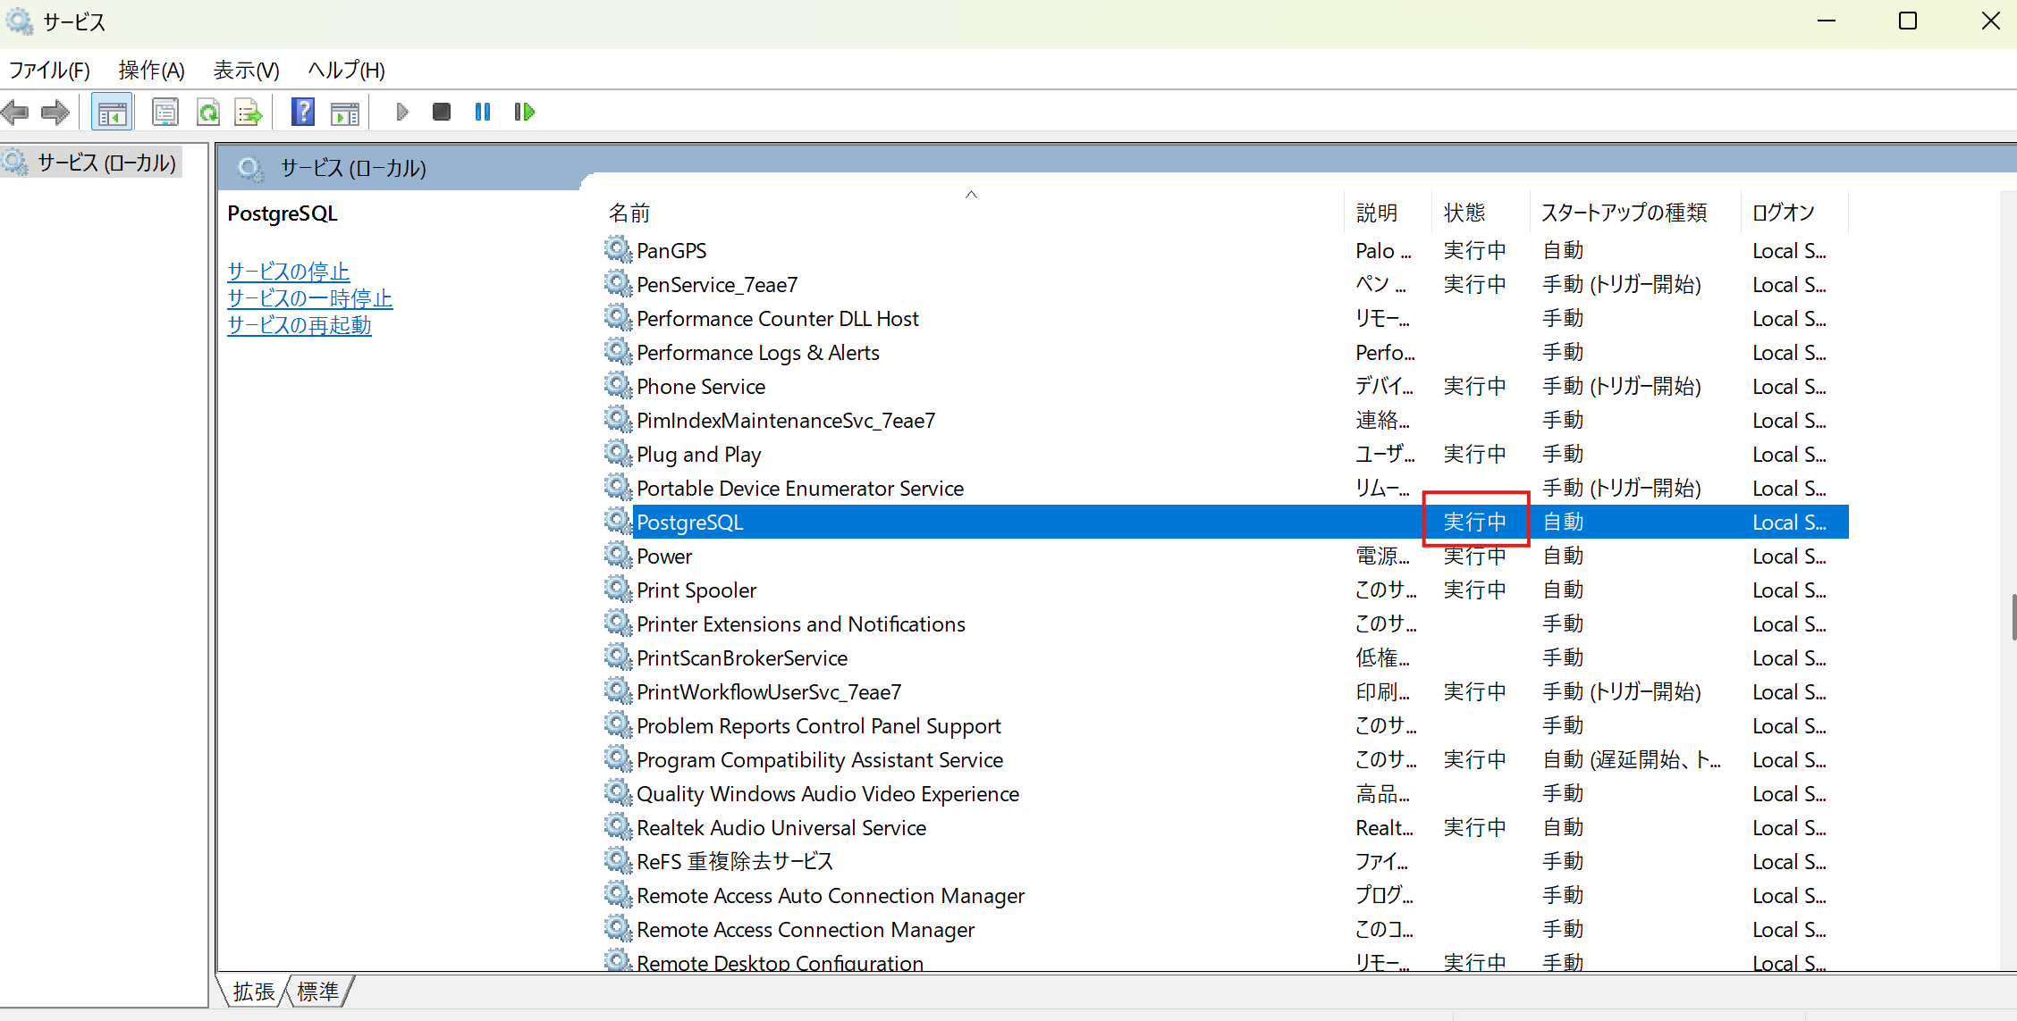Click the サービスの再起動 link
The width and height of the screenshot is (2017, 1021).
coord(299,325)
